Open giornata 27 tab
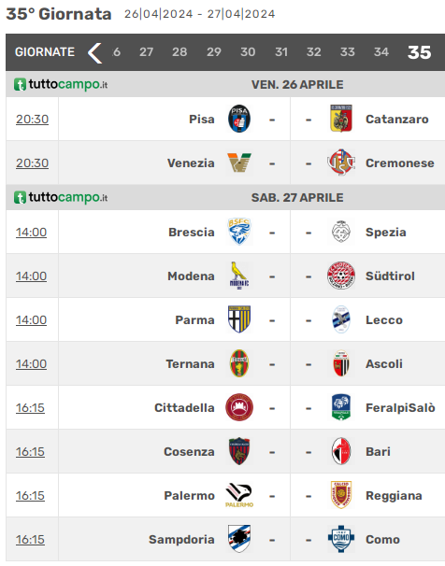445x566 pixels. (x=146, y=52)
